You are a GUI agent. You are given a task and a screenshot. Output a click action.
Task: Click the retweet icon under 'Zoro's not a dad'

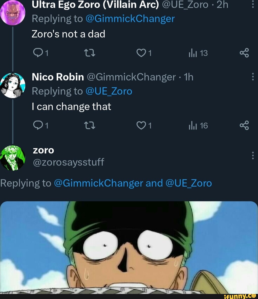point(90,53)
